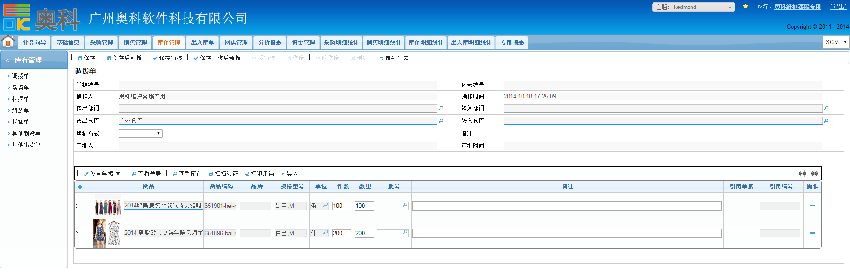Click the 备注 input field in the form header

click(663, 133)
